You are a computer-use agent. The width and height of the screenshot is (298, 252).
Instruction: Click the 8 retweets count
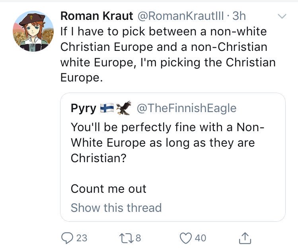click(x=138, y=238)
